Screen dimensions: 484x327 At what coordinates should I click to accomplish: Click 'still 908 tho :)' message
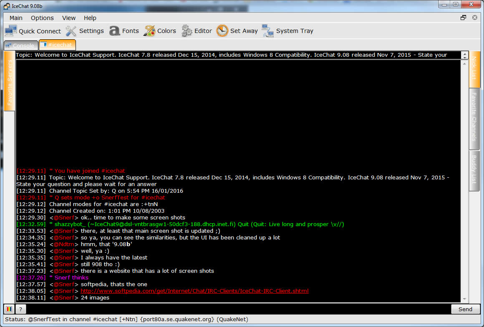coord(100,264)
